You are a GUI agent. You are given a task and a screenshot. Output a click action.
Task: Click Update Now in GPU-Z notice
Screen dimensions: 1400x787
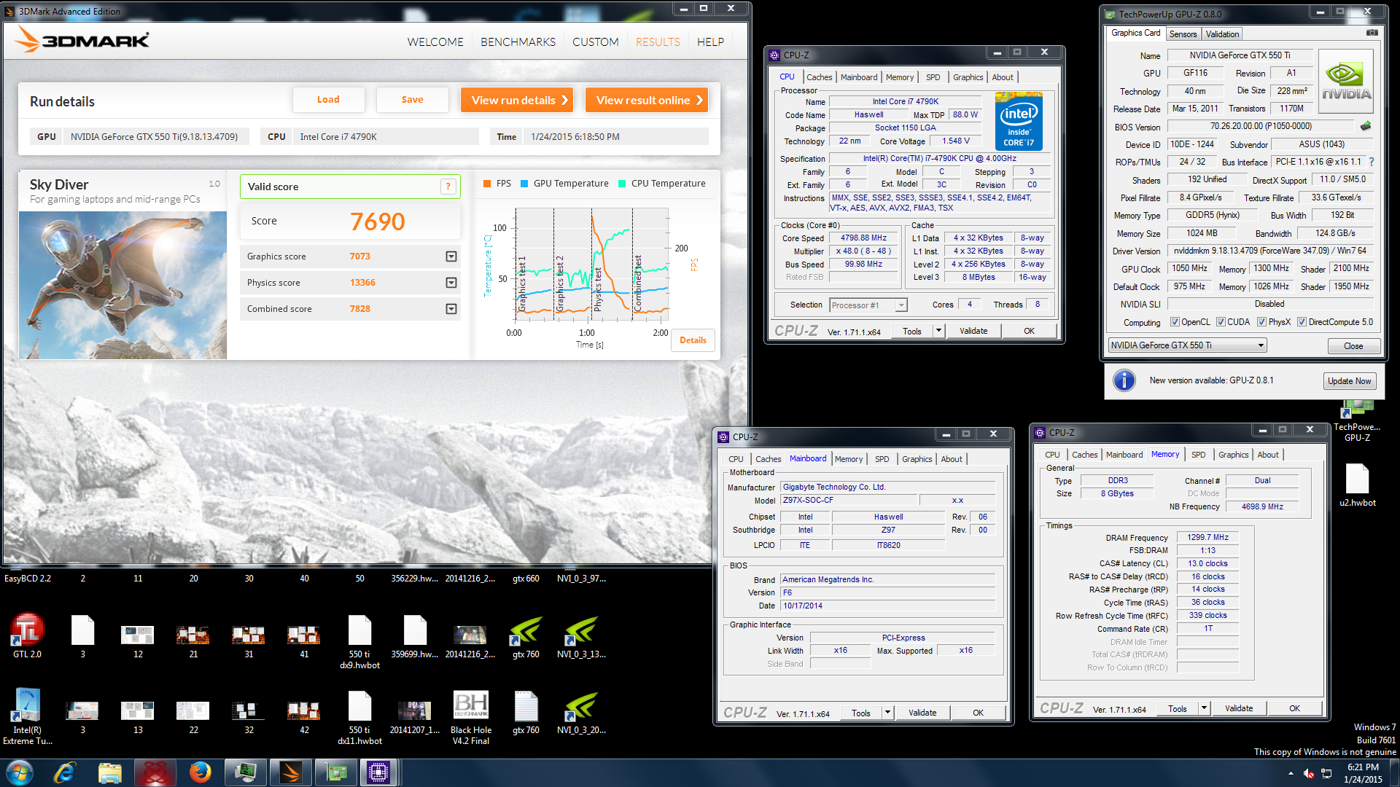pyautogui.click(x=1349, y=381)
